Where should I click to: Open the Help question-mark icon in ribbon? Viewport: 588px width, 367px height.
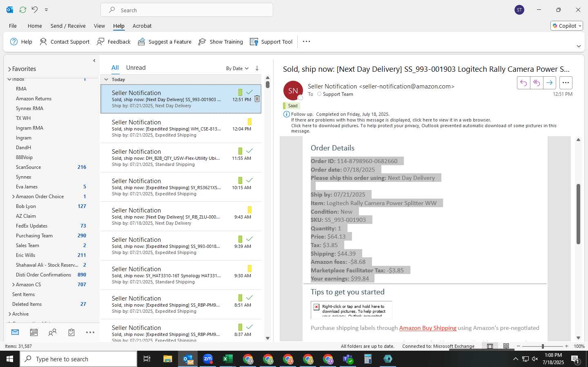click(x=14, y=42)
